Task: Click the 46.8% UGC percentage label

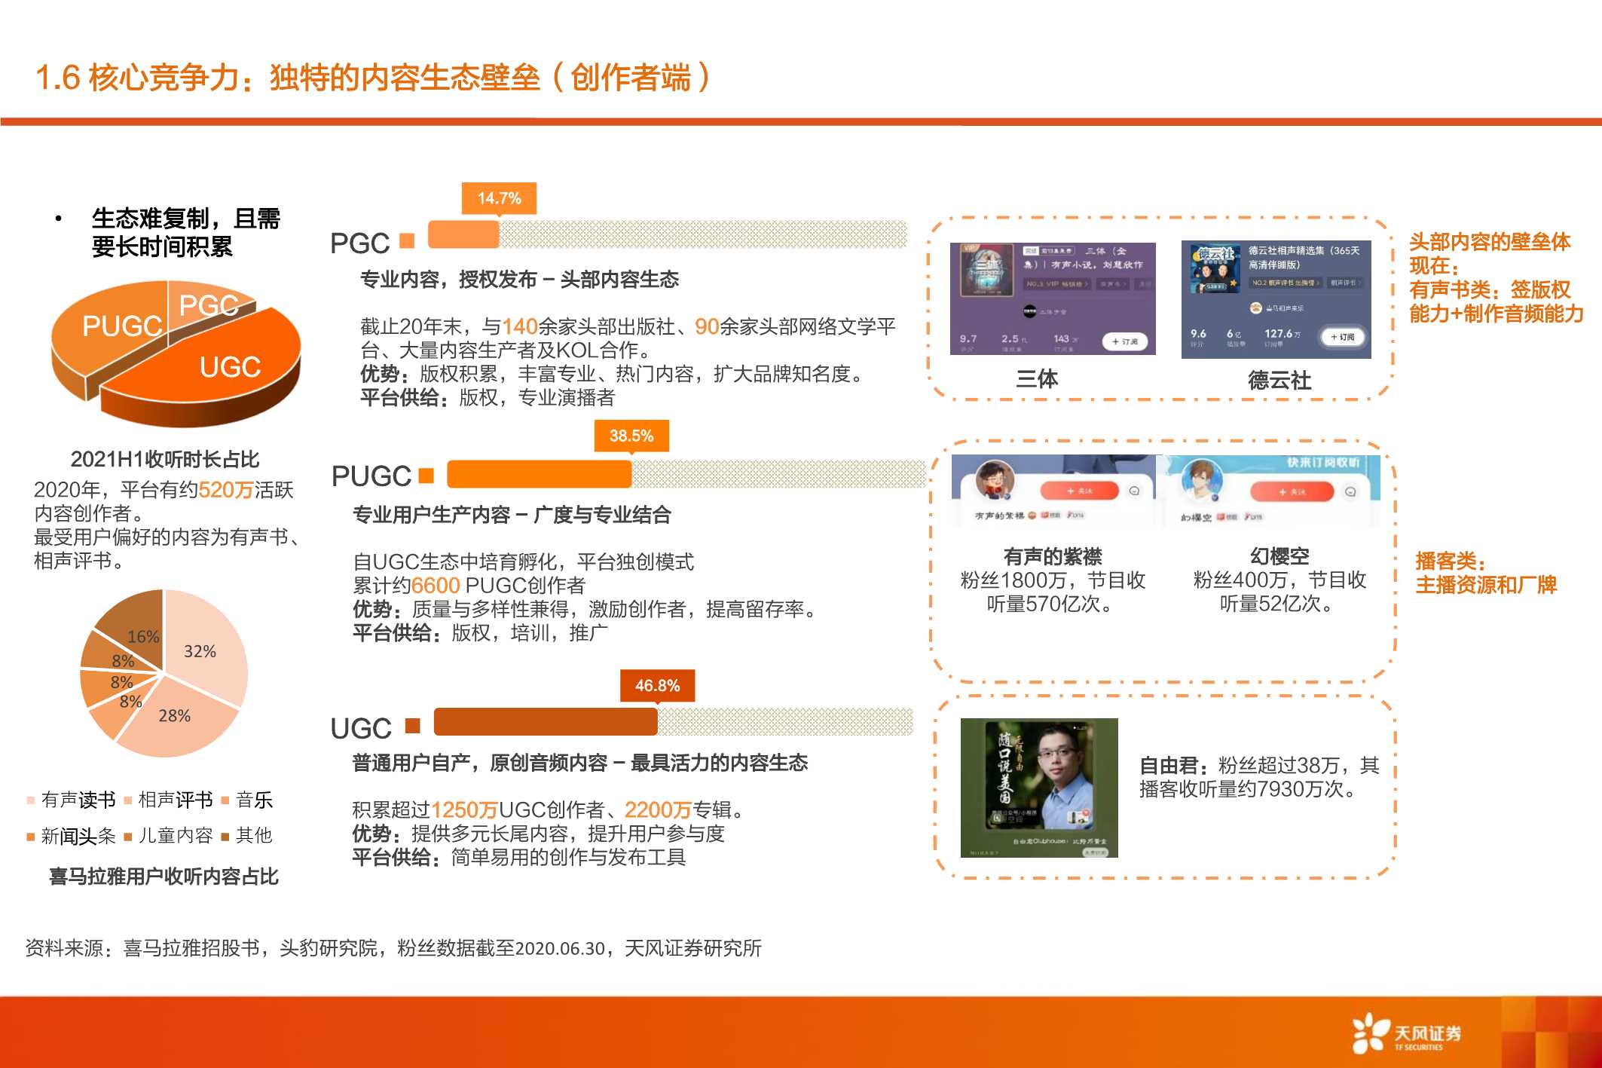Action: click(657, 685)
